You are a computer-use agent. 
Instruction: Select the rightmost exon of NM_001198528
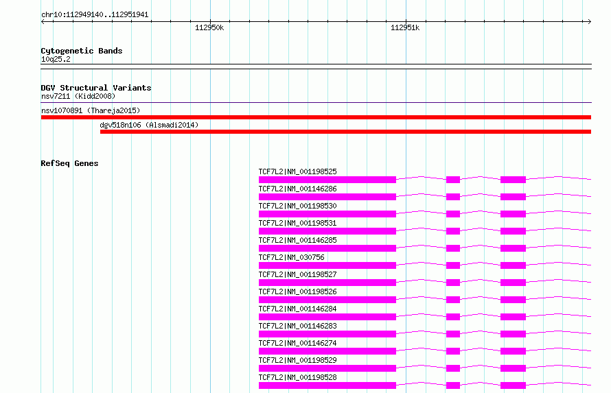[x=513, y=385]
